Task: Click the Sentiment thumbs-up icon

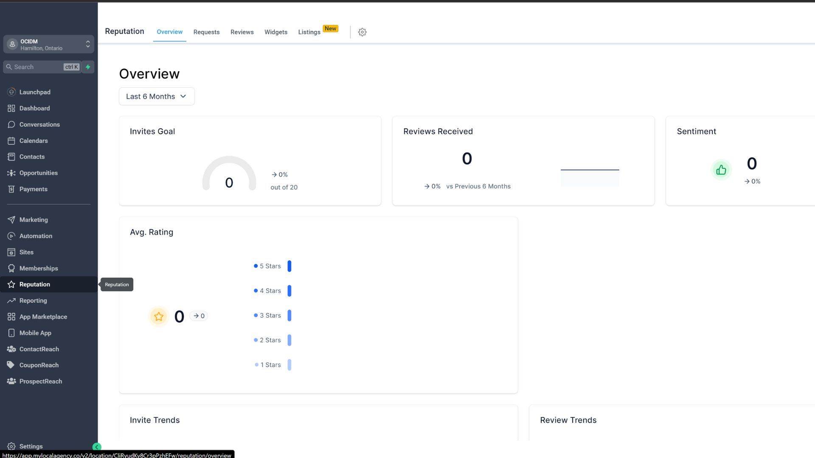Action: pos(721,170)
